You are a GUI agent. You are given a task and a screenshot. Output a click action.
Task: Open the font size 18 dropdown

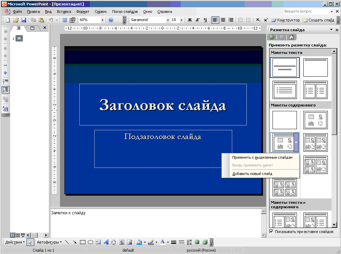click(x=181, y=20)
